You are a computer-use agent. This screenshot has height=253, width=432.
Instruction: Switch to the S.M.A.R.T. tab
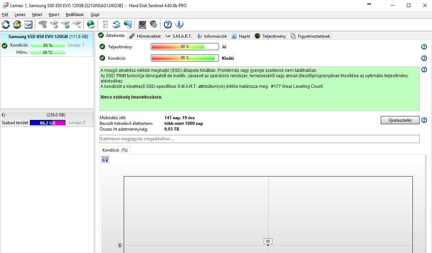point(178,36)
